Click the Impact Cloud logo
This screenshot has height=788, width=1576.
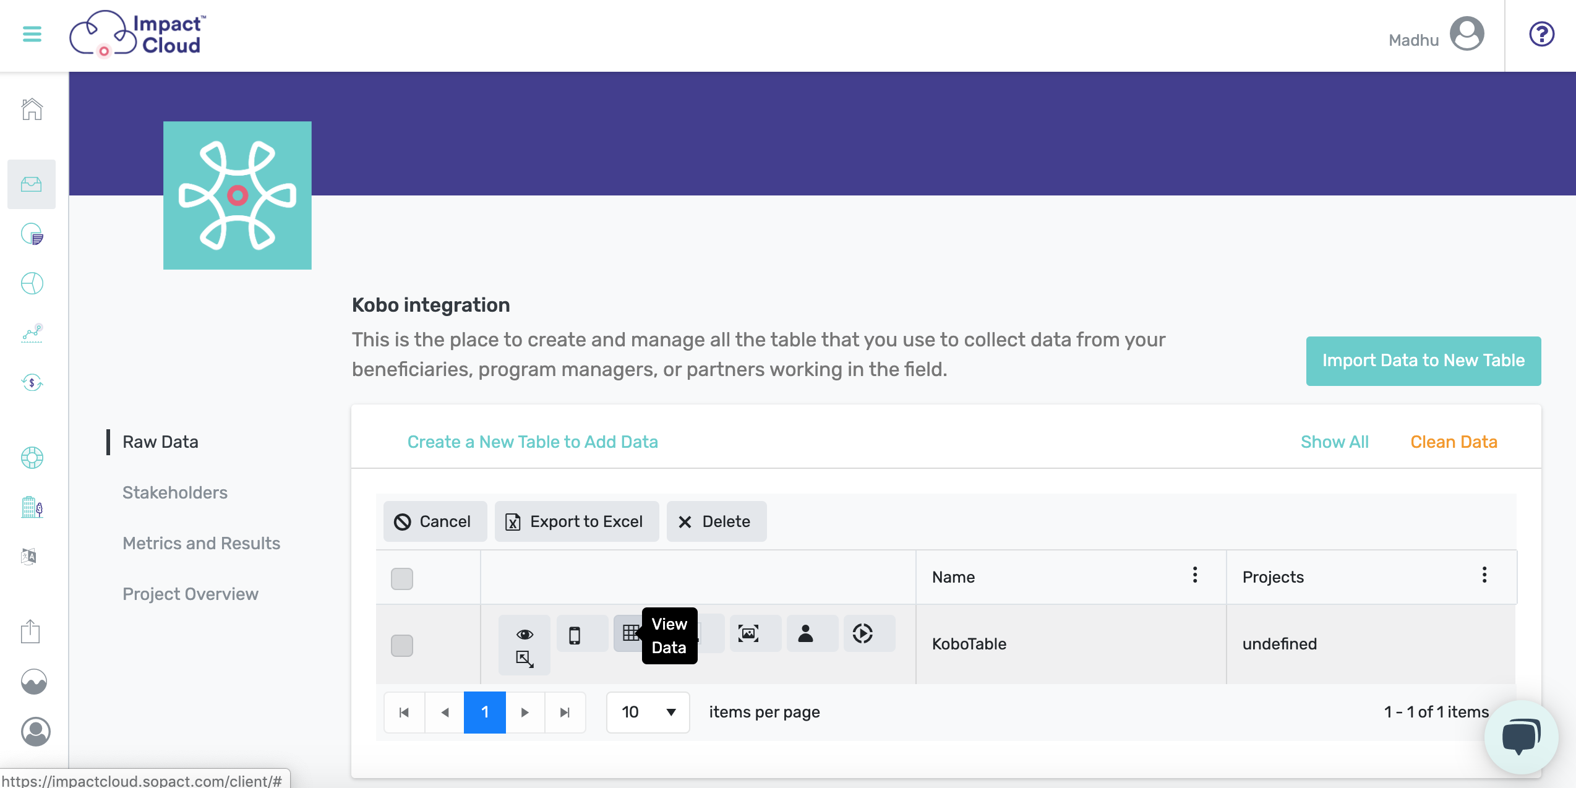[x=137, y=34]
